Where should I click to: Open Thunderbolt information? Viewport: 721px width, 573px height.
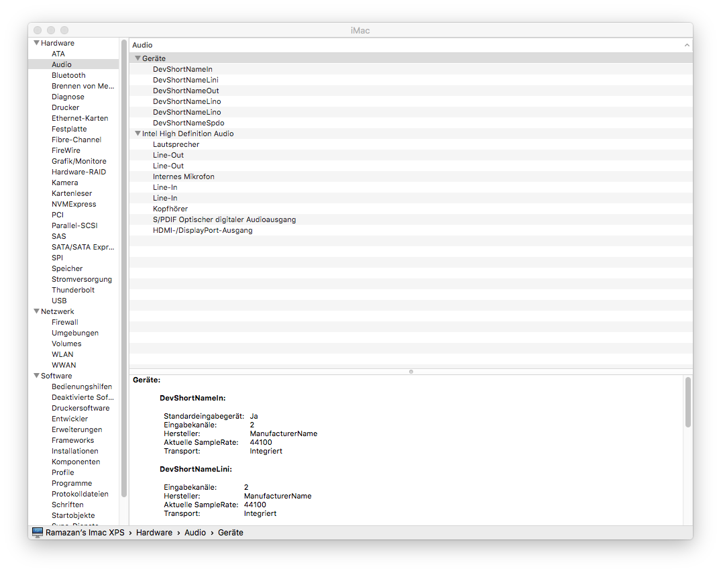pyautogui.click(x=73, y=290)
